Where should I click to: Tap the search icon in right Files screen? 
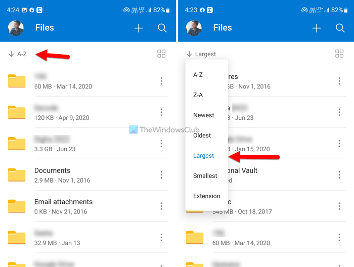pos(340,28)
